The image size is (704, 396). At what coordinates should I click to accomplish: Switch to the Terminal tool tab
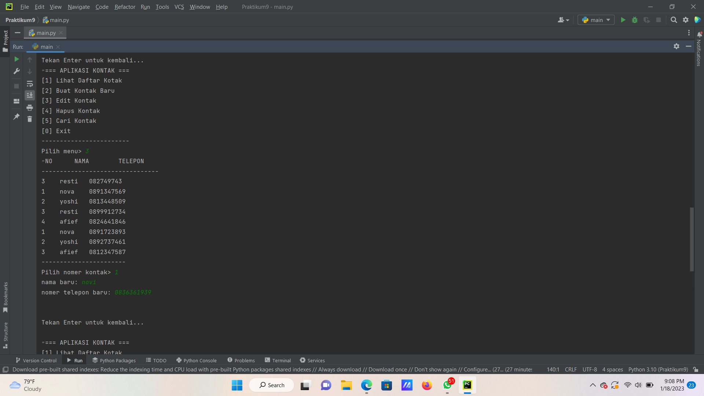pos(278,360)
